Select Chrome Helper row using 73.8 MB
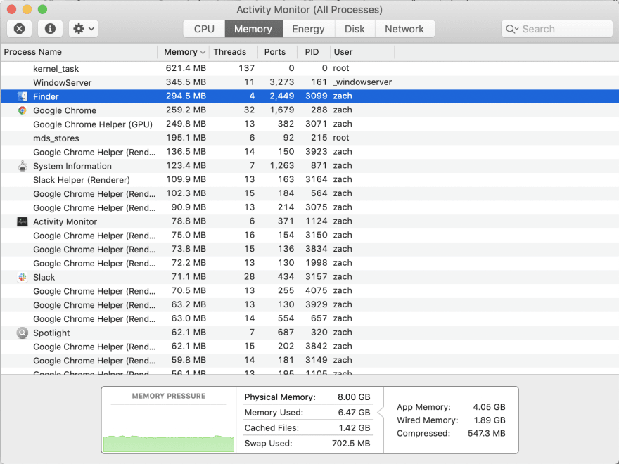Image resolution: width=619 pixels, height=464 pixels. pyautogui.click(x=309, y=249)
